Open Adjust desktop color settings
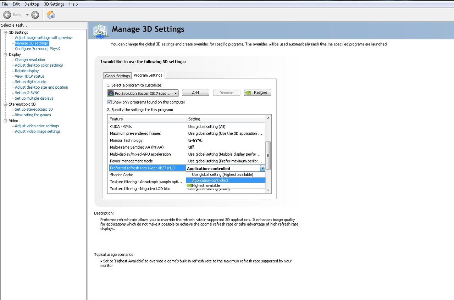Screen dimensions: 454x300 tap(39, 65)
